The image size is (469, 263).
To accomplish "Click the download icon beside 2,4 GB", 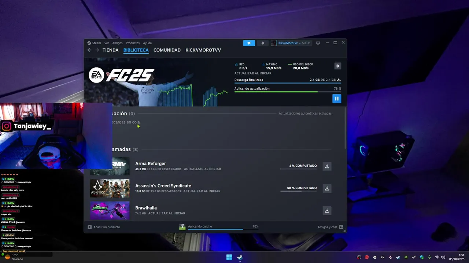I will click(339, 80).
